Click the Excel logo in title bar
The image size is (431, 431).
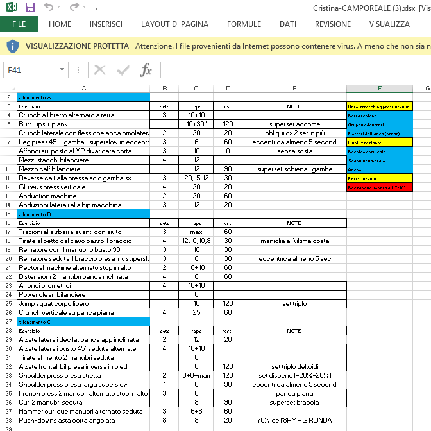[12, 8]
